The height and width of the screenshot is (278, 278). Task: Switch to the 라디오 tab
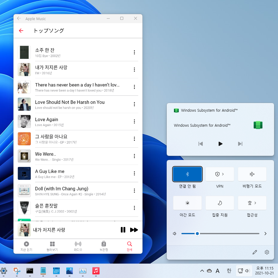click(x=78, y=246)
